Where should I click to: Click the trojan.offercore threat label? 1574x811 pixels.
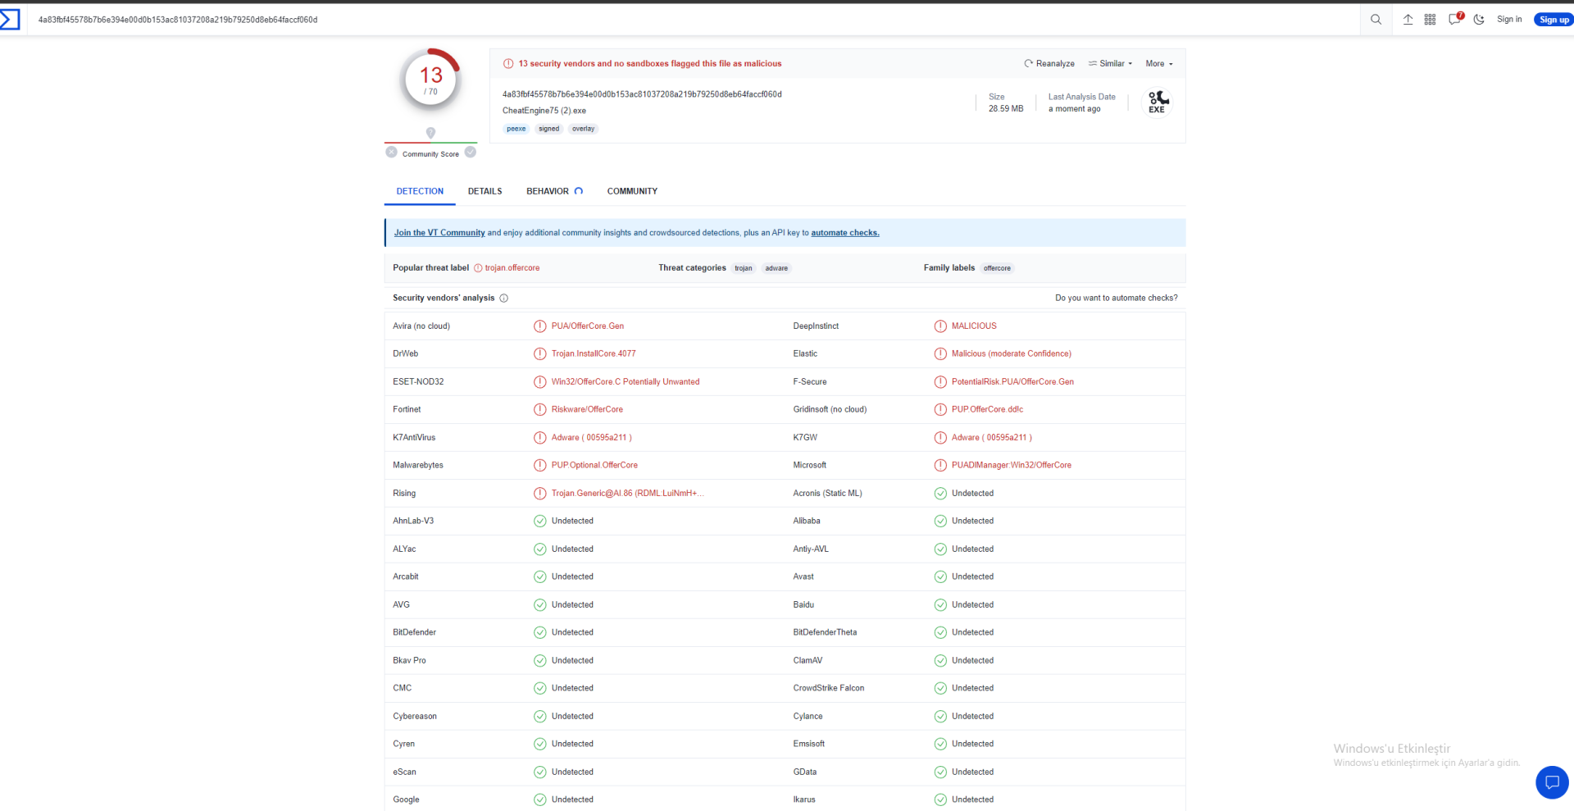[512, 268]
